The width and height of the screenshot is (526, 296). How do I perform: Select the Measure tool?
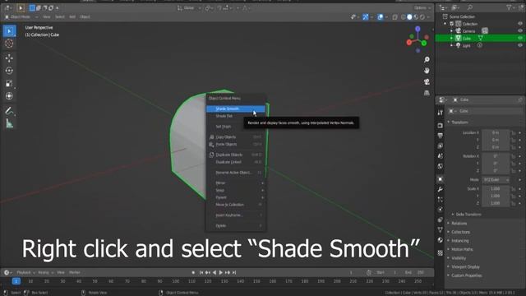[9, 123]
